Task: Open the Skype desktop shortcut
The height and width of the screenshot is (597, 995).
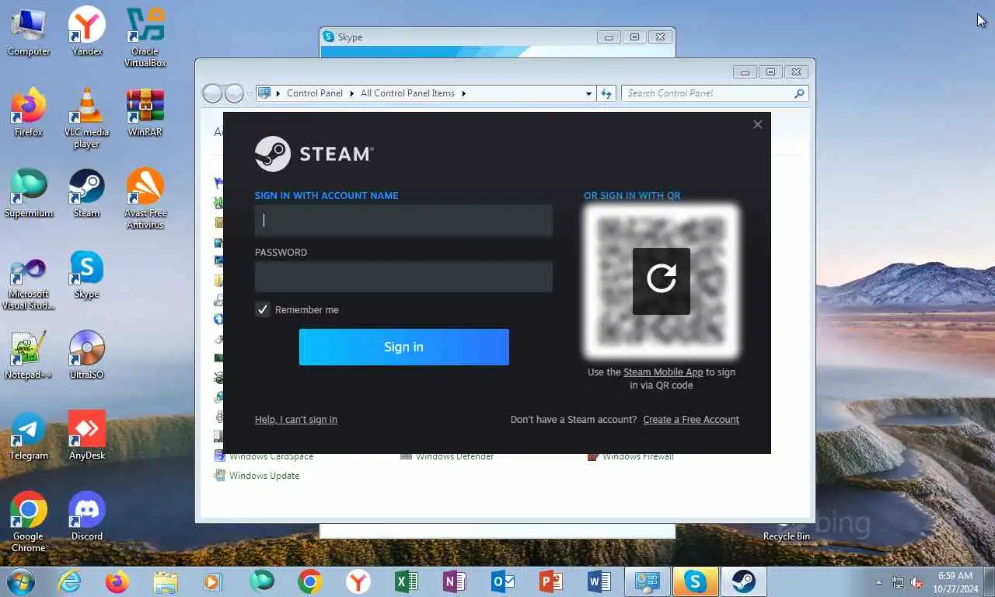Action: (x=87, y=274)
